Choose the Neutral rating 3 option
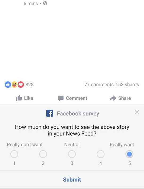Image resolution: width=144 pixels, height=189 pixels. (72, 154)
